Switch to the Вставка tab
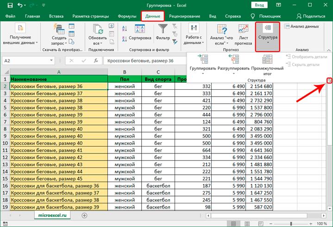Image resolution: width=333 pixels, height=227 pixels. pos(56,16)
